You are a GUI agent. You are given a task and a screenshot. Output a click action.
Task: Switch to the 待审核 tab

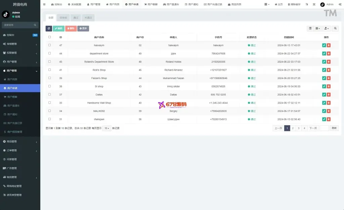coord(63,17)
